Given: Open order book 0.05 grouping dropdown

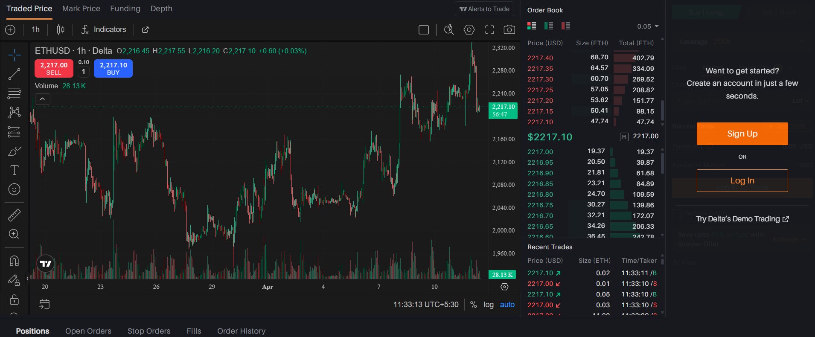Looking at the screenshot, I should [x=648, y=26].
